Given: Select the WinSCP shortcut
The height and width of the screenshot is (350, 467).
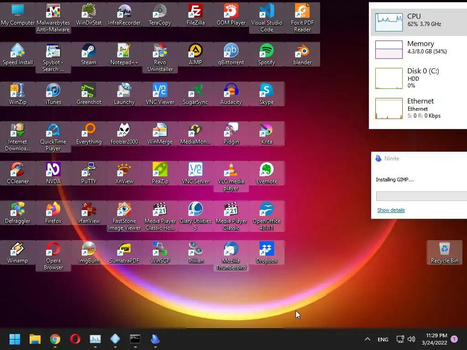Looking at the screenshot, I should click(160, 252).
